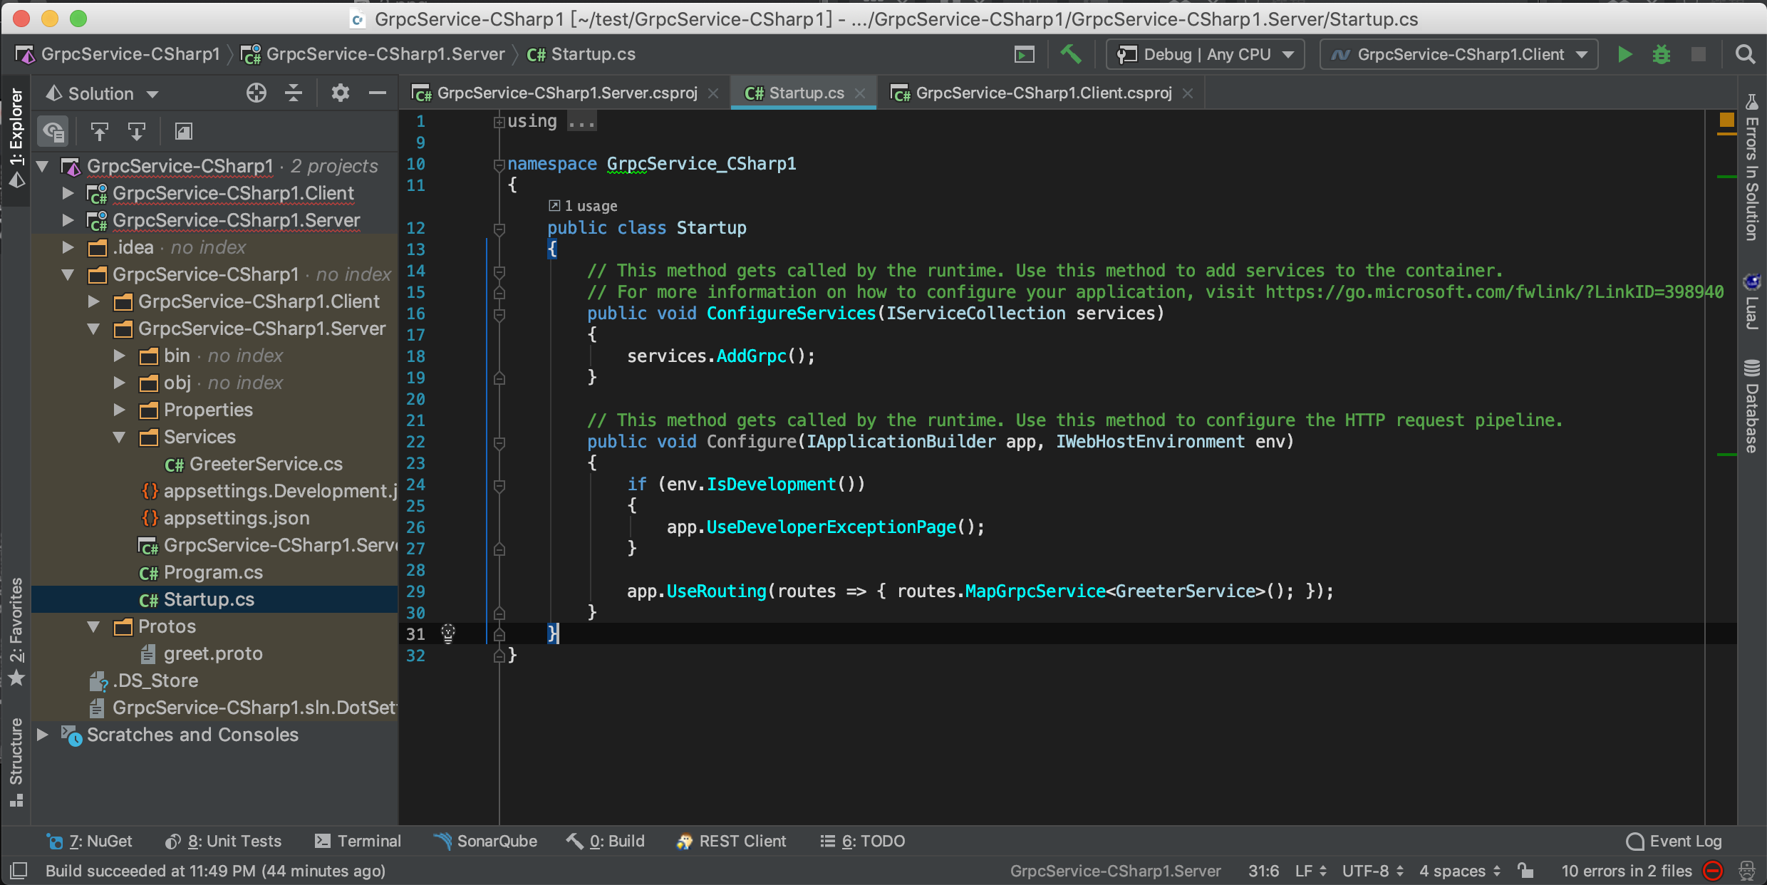1767x885 pixels.
Task: Open the 2: Favorites side tool window
Action: click(x=16, y=633)
